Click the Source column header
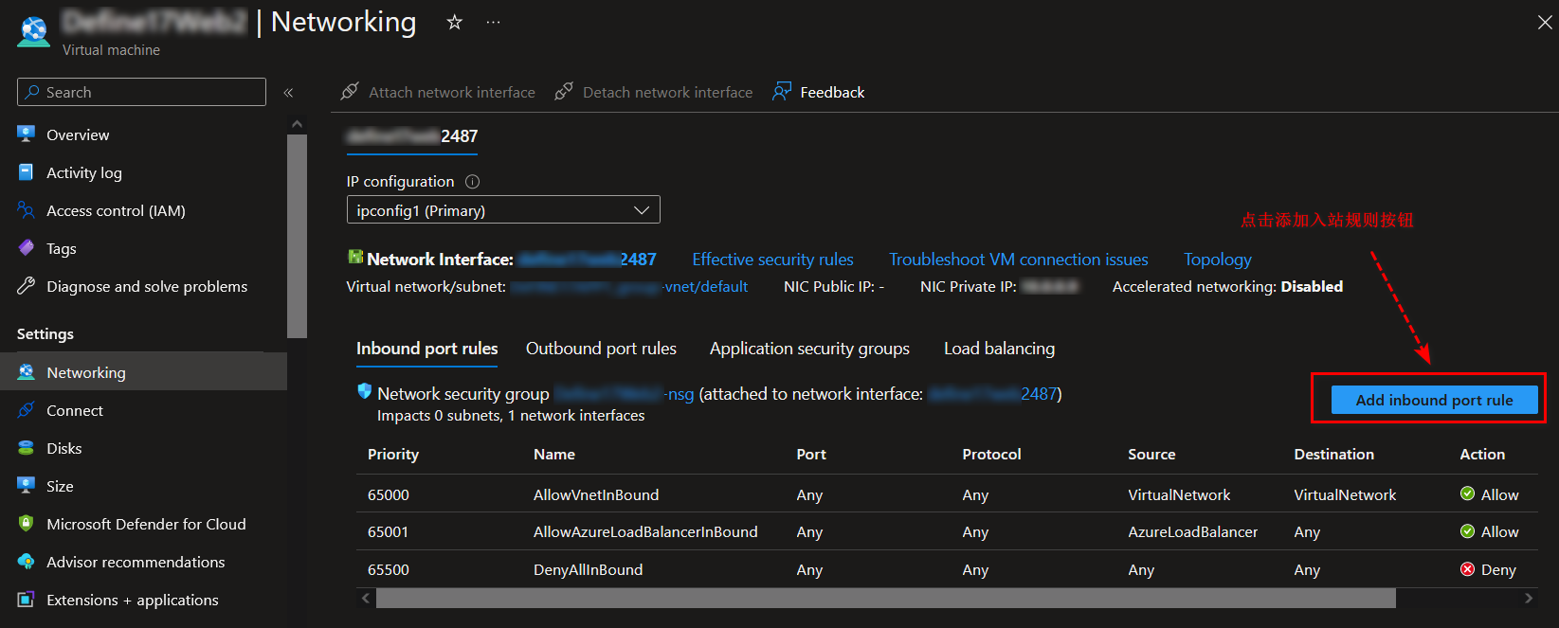Image resolution: width=1559 pixels, height=628 pixels. (x=1151, y=455)
